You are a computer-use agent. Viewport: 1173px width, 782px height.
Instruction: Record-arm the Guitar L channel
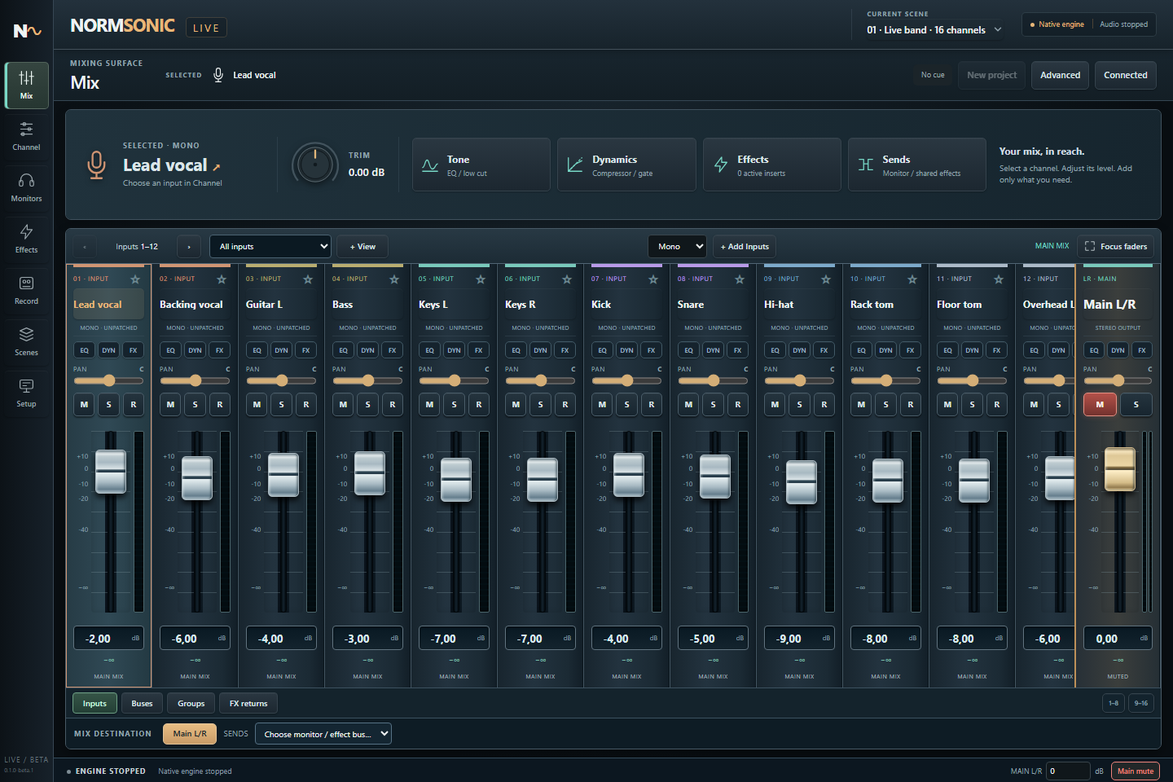point(306,405)
